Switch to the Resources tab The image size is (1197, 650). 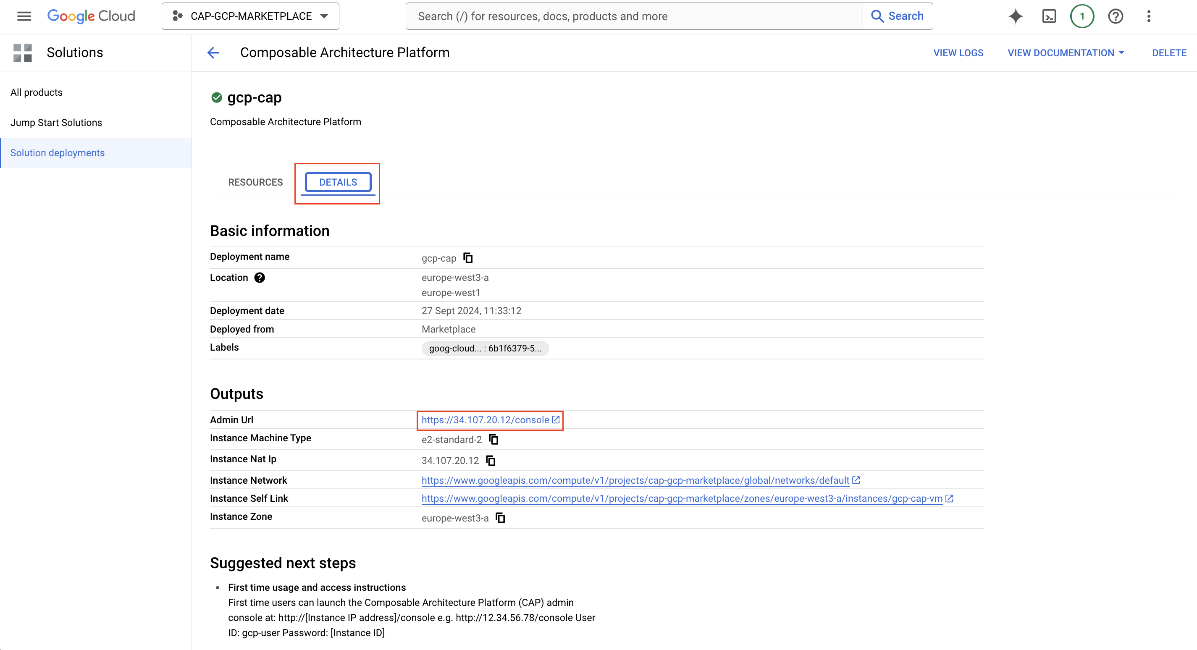[x=255, y=182]
